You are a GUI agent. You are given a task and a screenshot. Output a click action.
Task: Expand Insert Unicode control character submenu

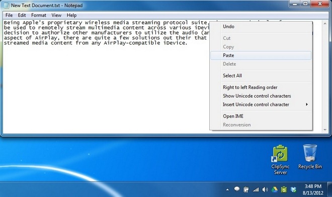click(261, 105)
